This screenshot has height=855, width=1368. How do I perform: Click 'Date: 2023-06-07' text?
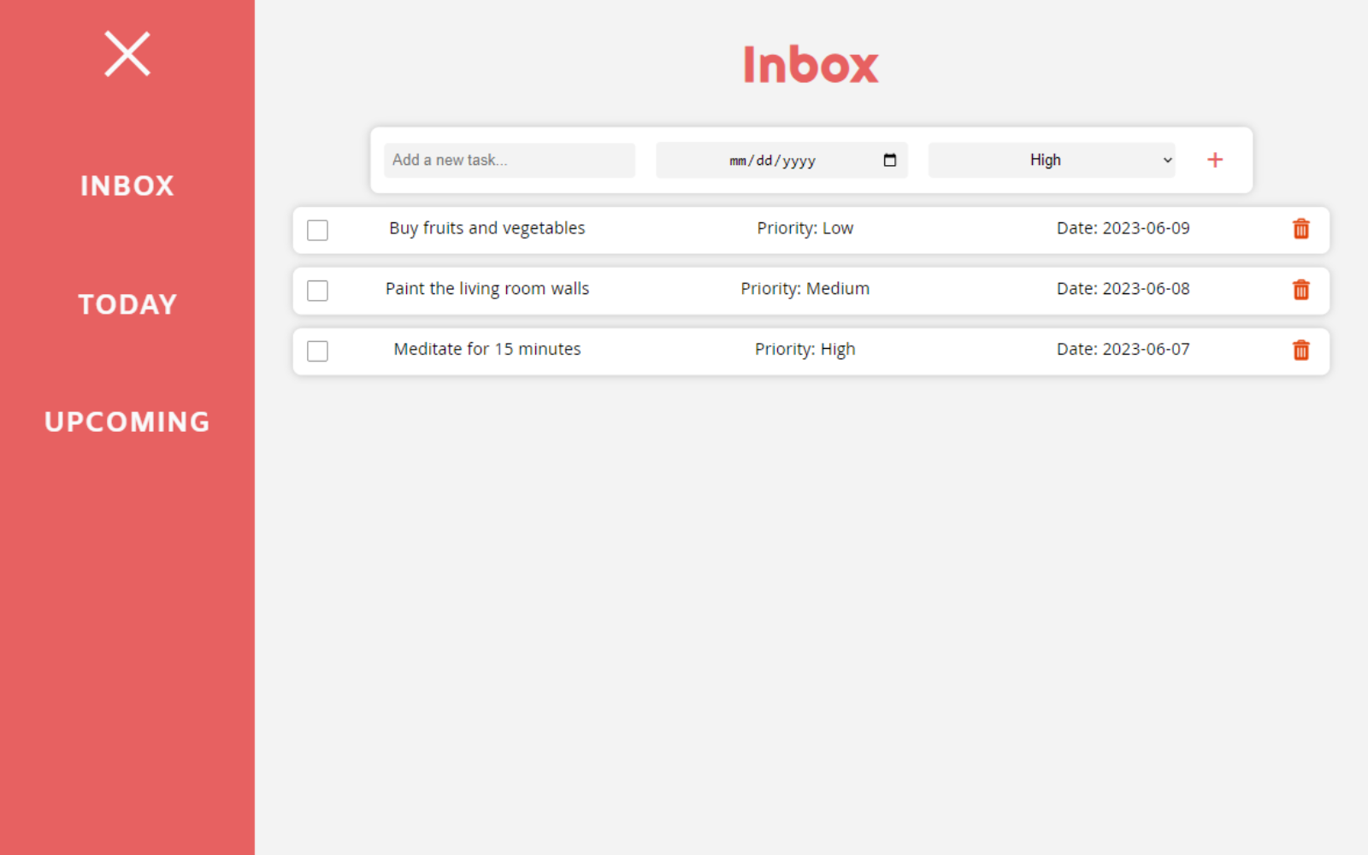tap(1123, 349)
